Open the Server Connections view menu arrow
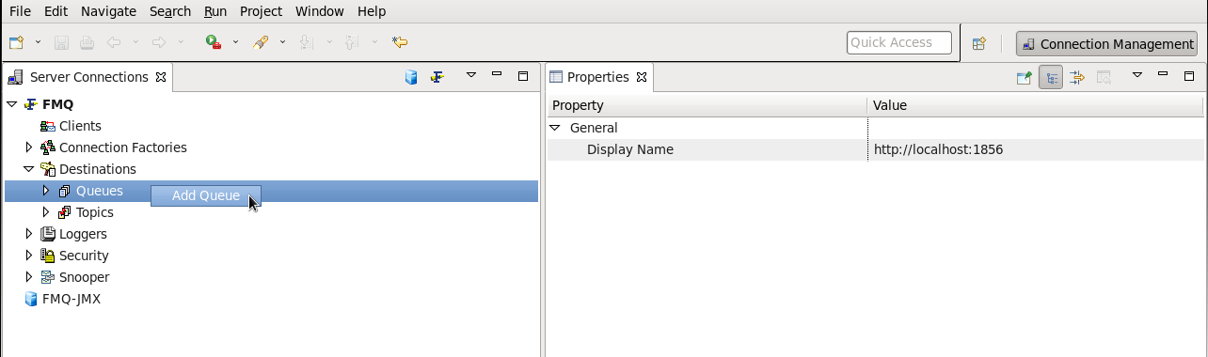This screenshot has width=1208, height=357. (x=471, y=76)
